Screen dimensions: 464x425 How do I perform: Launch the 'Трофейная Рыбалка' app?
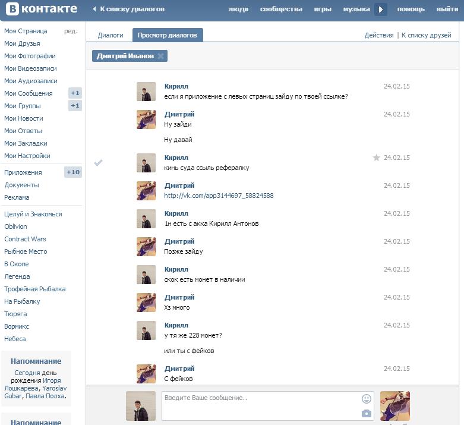(x=35, y=288)
